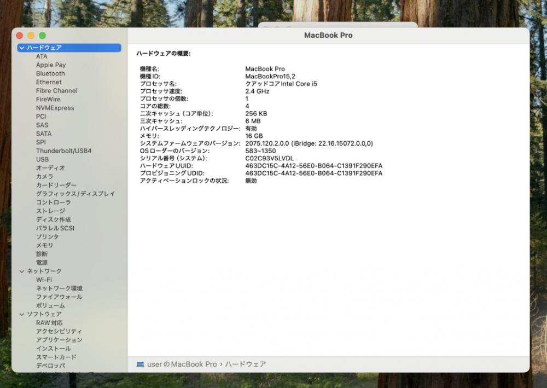Viewport: 547px width, 388px height.
Task: Select PCI in the sidebar
Action: coord(41,117)
